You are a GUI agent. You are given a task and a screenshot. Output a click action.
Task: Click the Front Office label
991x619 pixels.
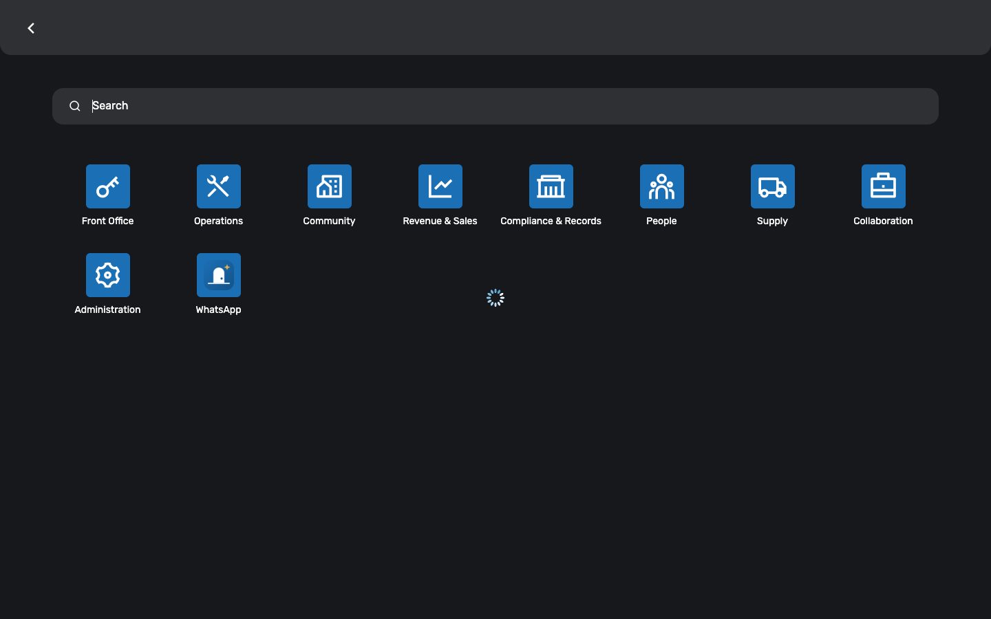[108, 221]
